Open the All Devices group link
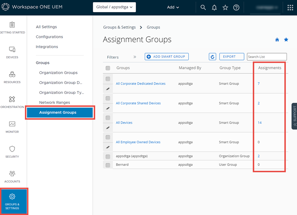 tap(124, 123)
